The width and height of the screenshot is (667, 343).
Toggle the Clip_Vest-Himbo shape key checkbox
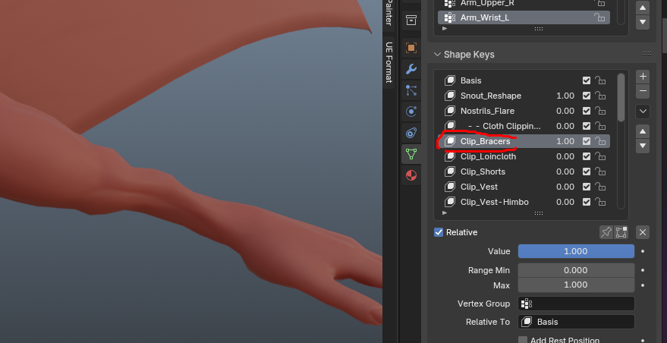pyautogui.click(x=587, y=202)
